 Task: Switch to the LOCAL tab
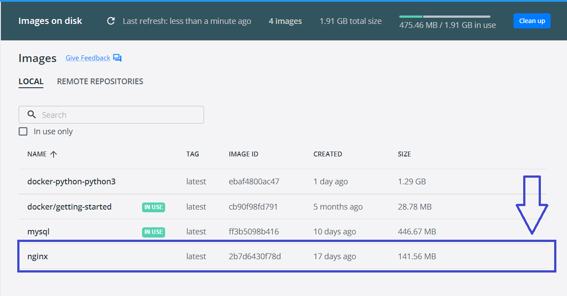click(x=31, y=82)
